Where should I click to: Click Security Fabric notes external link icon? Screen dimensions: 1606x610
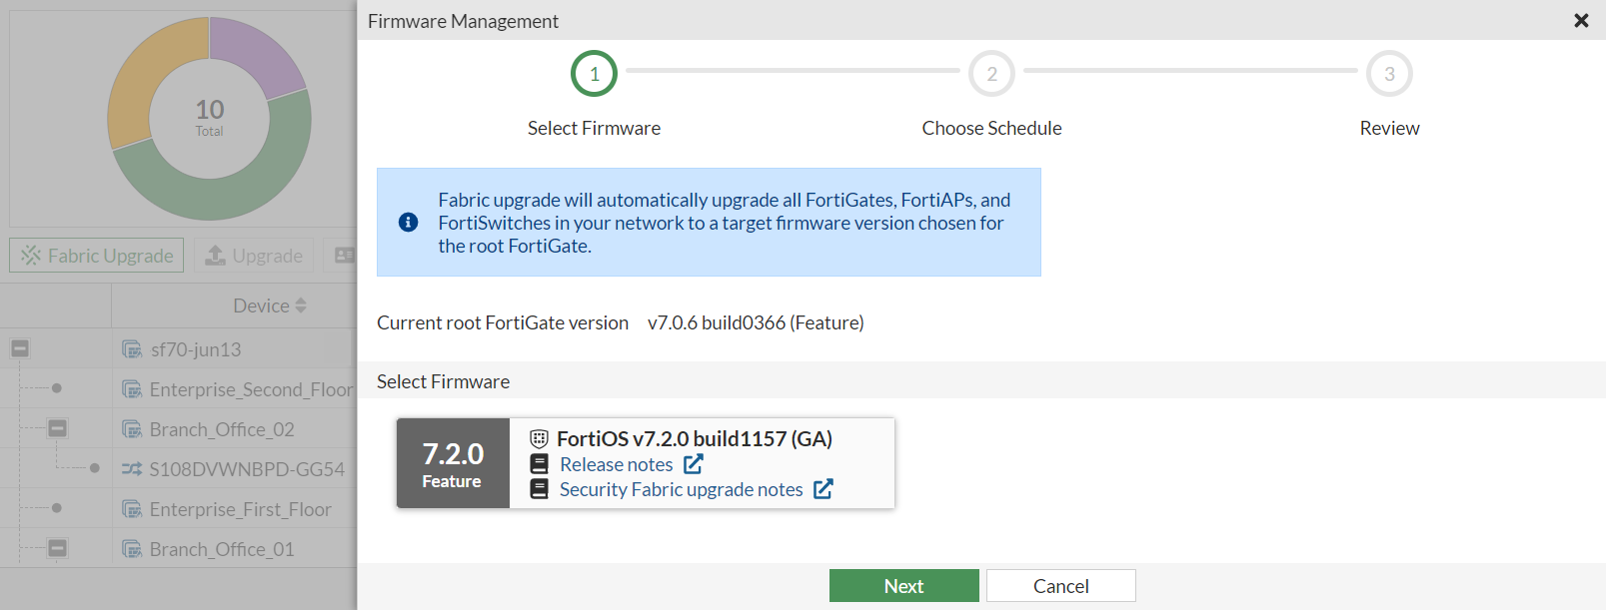[823, 489]
